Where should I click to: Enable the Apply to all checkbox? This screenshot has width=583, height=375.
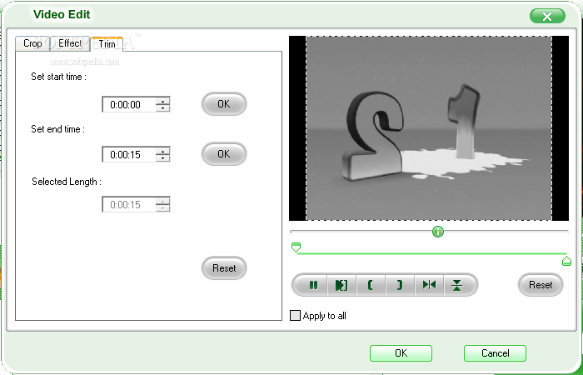click(x=295, y=316)
